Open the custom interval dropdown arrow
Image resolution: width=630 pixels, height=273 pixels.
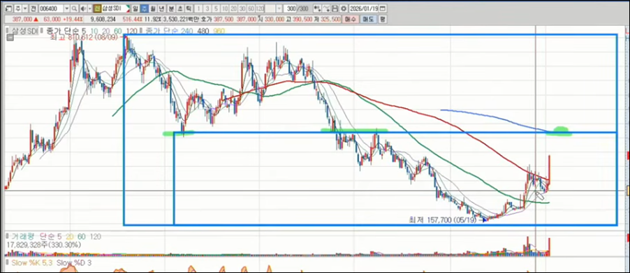tap(279, 8)
